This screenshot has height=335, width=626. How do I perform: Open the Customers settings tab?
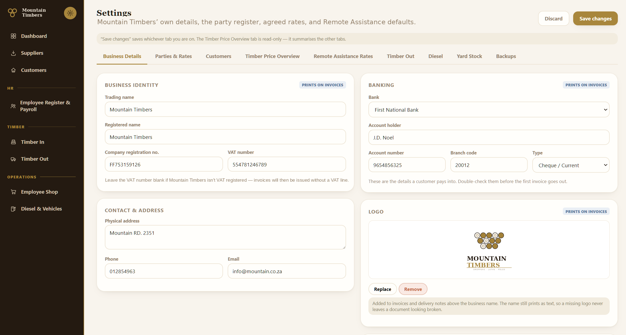click(x=218, y=56)
